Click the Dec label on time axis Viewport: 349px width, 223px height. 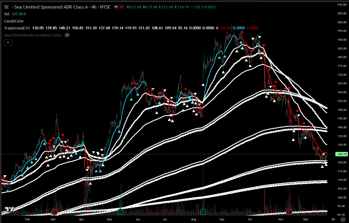(306, 219)
